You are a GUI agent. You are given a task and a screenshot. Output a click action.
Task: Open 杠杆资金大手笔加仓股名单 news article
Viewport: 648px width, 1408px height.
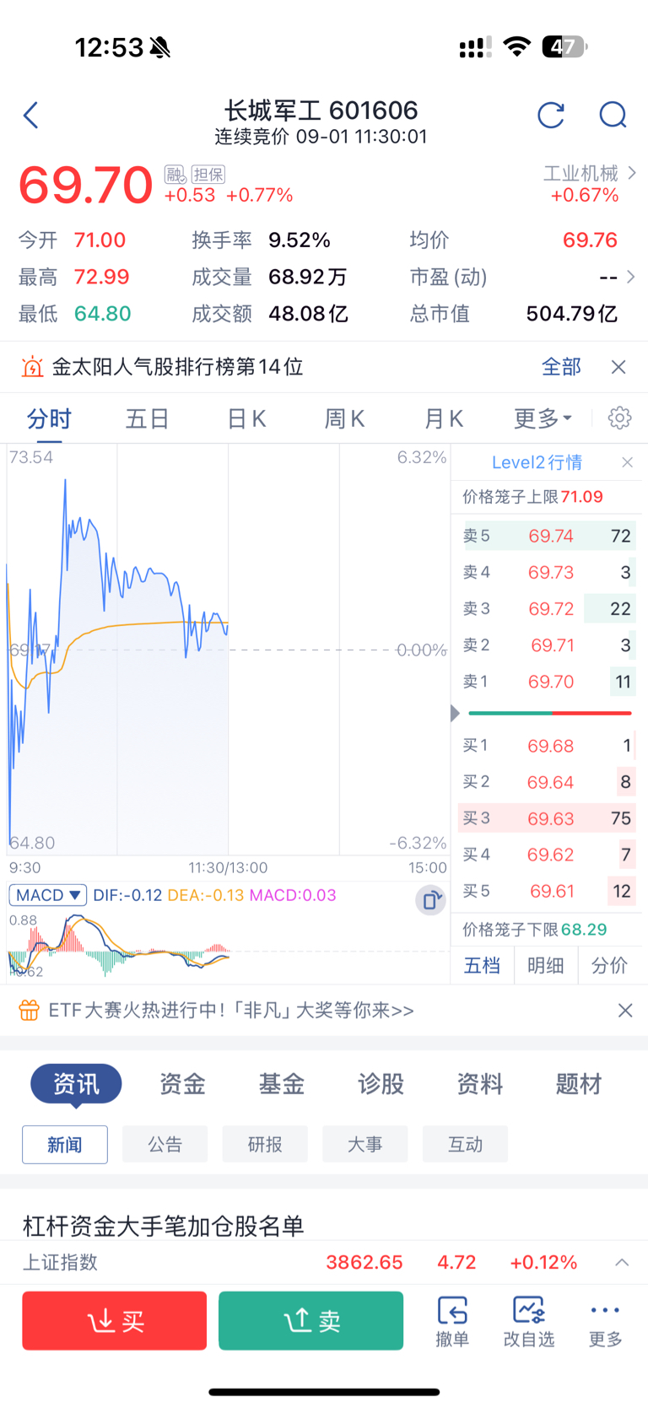(x=164, y=1225)
